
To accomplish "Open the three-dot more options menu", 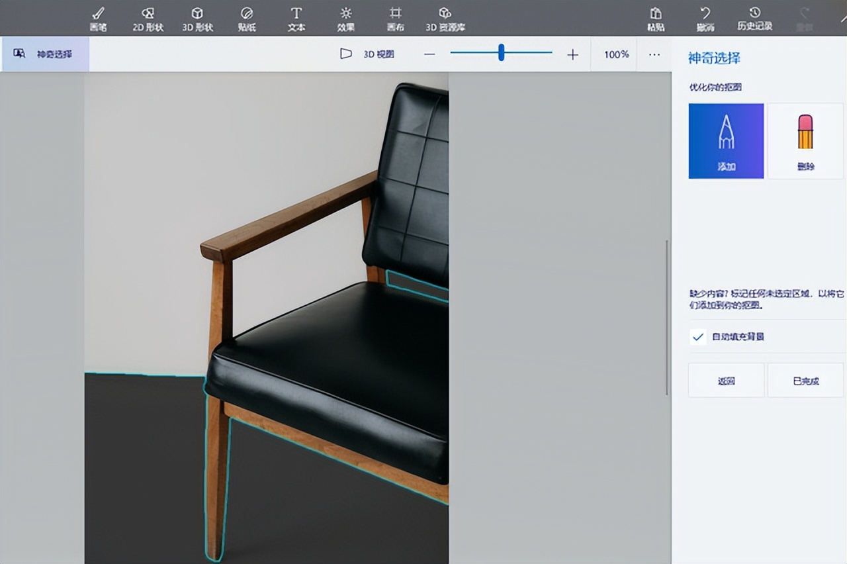I will coord(654,54).
